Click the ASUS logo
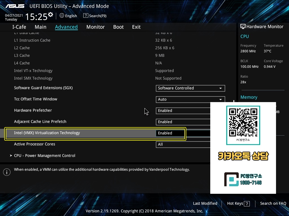The image size is (289, 216). (15, 6)
